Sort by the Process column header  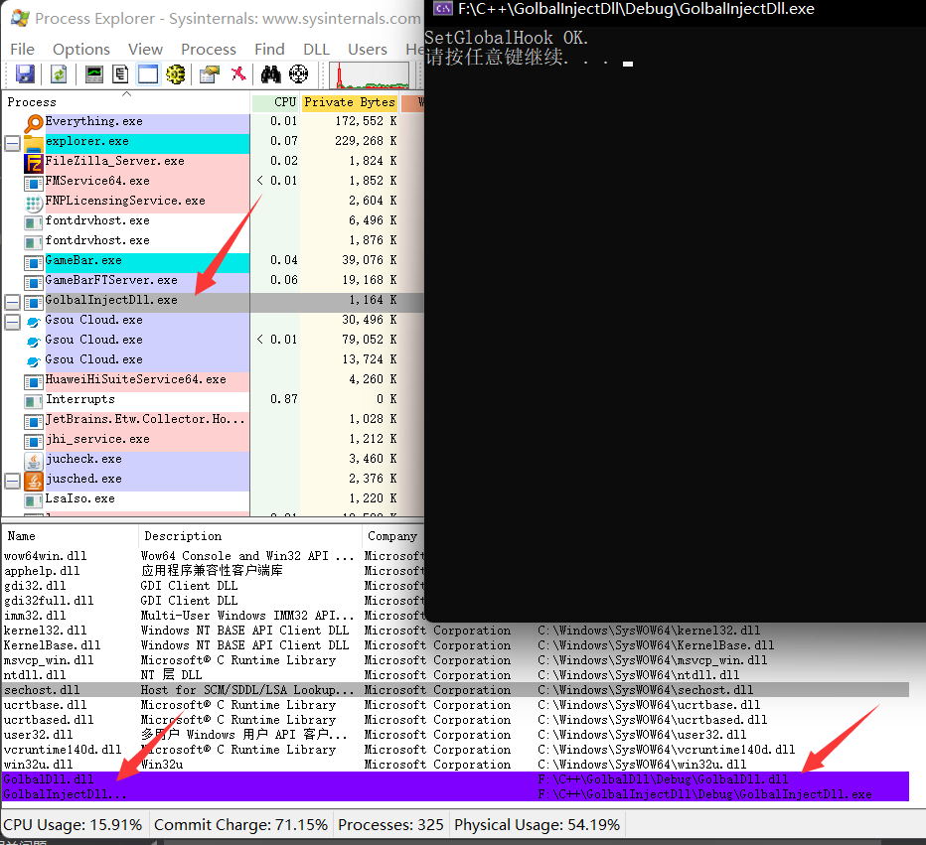click(x=127, y=102)
